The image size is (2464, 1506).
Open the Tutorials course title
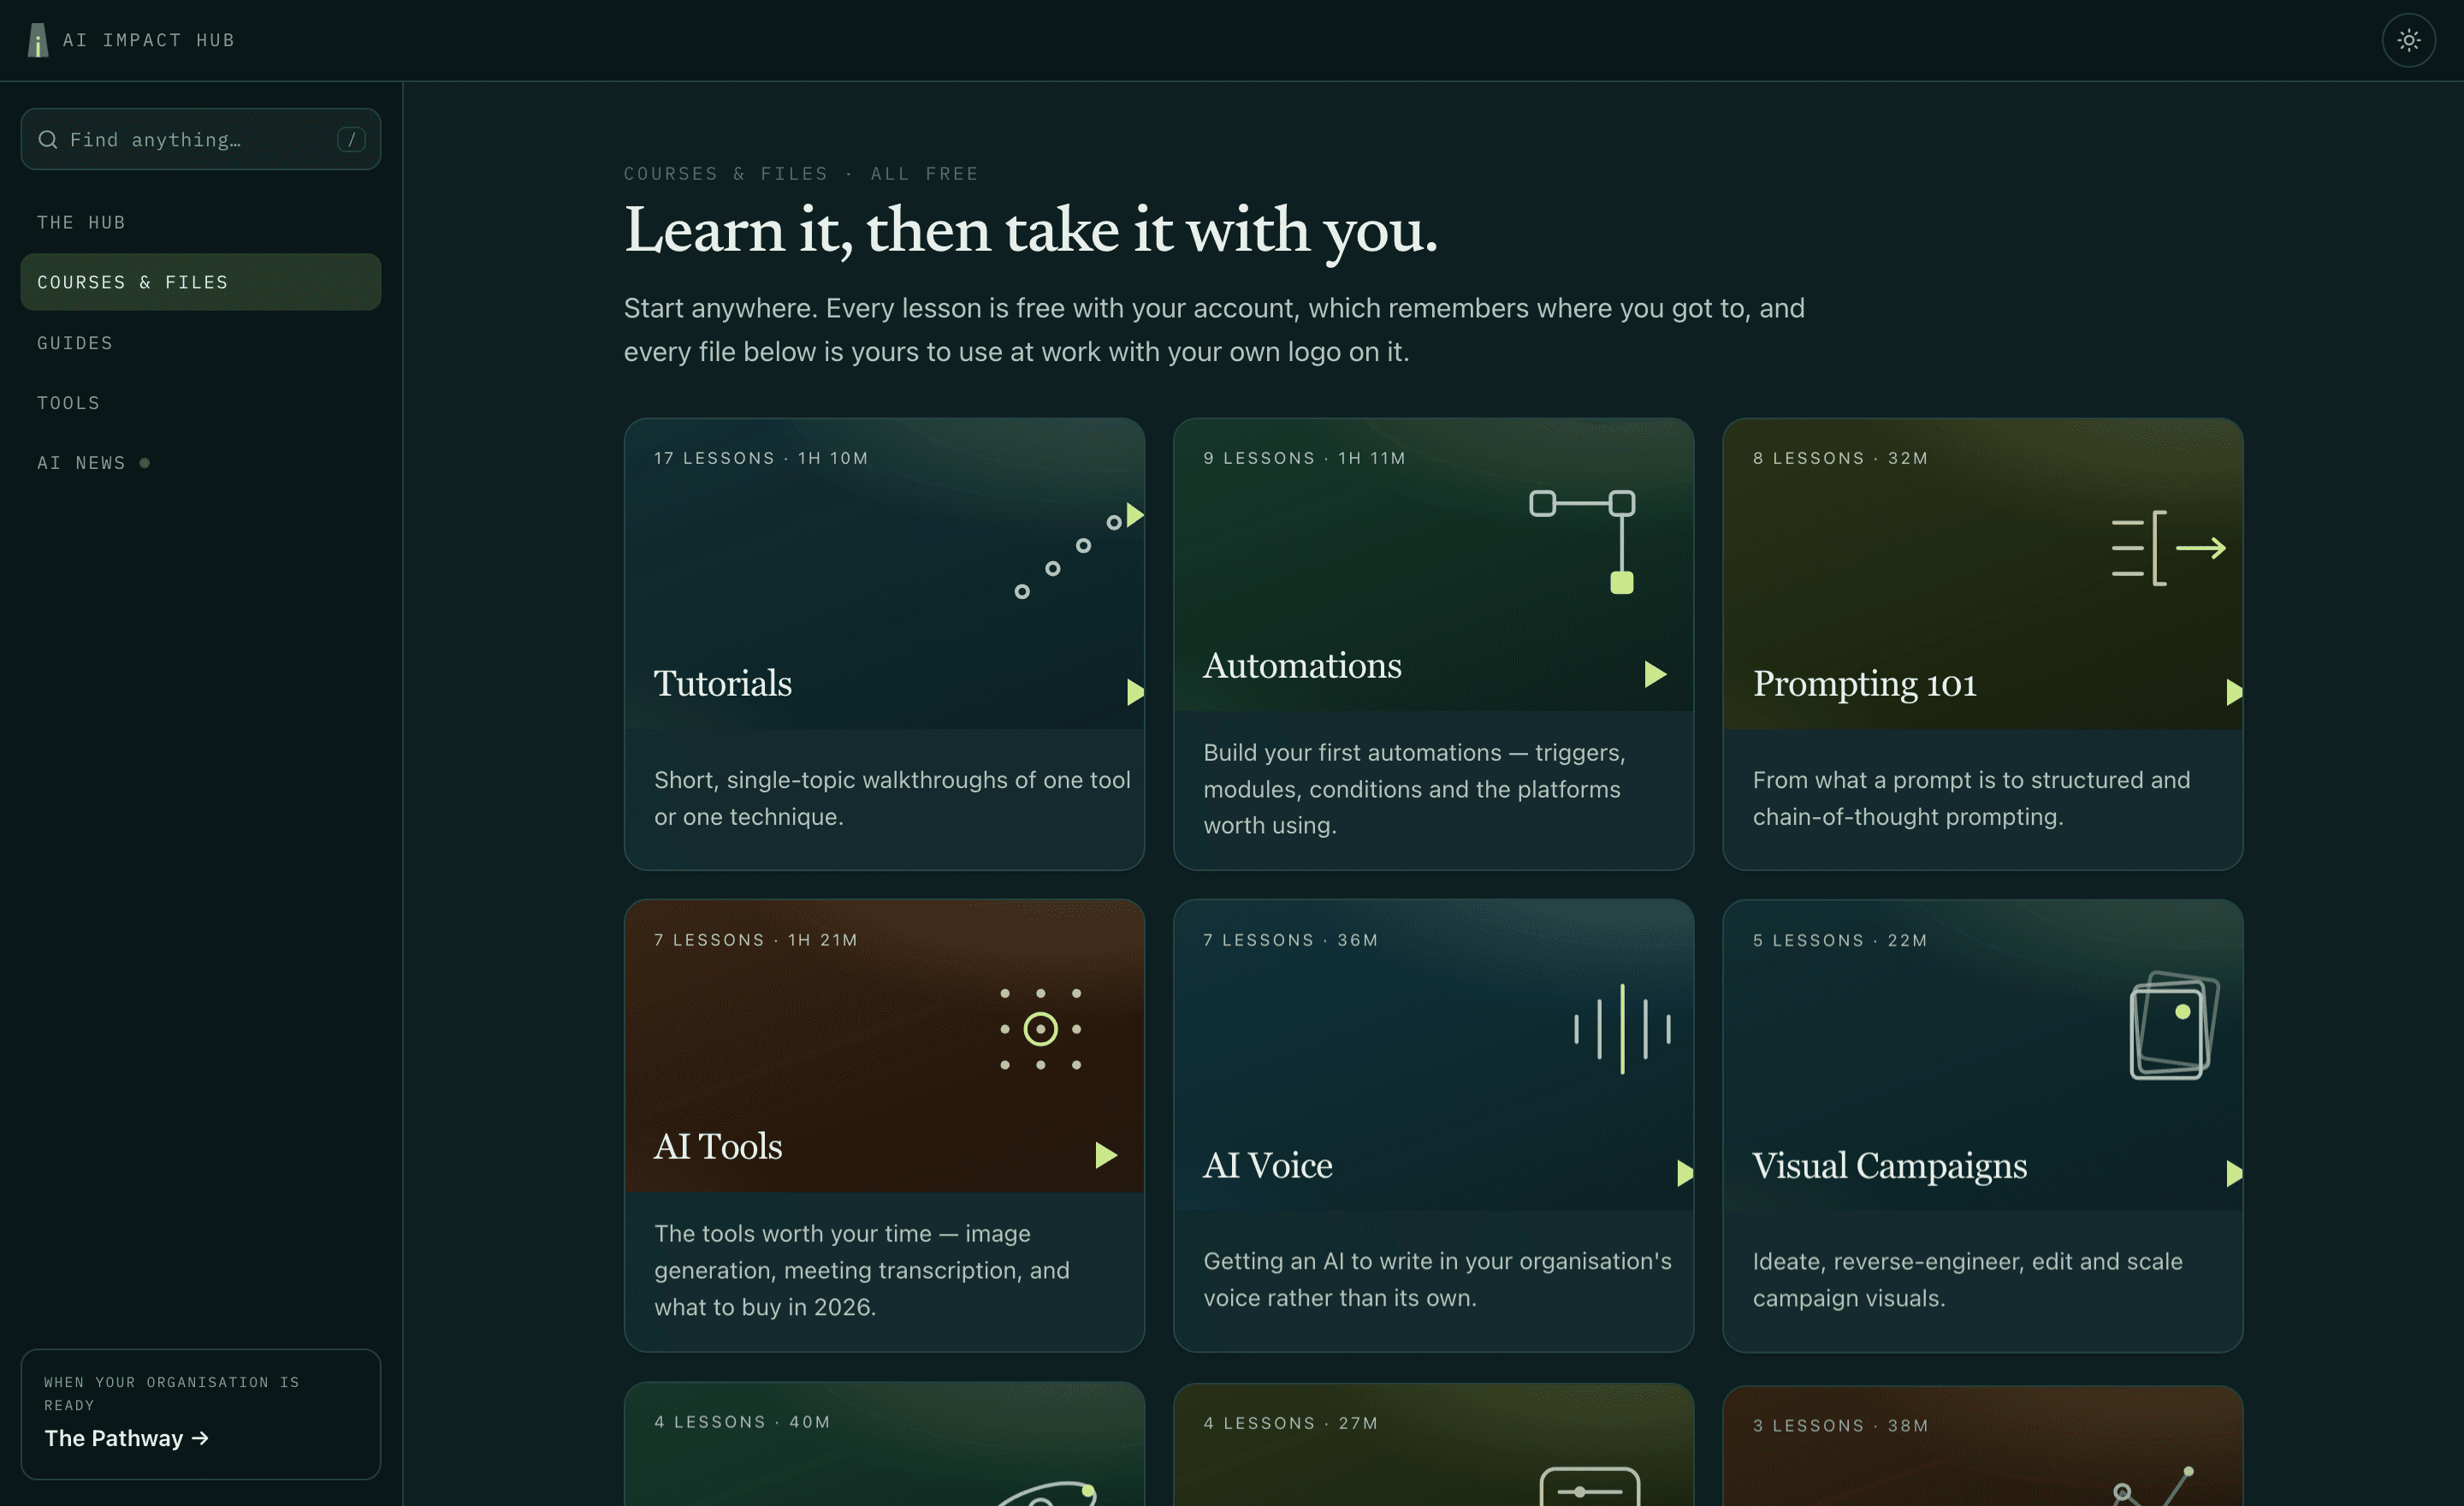point(723,683)
